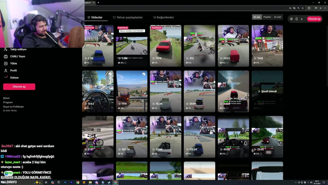Close the current browser tab

(x=94, y=3)
